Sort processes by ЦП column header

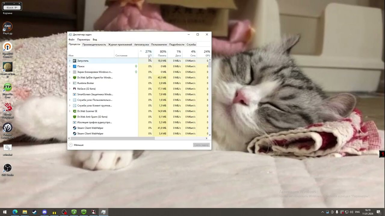tap(146, 53)
